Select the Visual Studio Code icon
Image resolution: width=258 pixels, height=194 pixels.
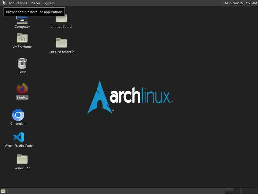point(19,137)
